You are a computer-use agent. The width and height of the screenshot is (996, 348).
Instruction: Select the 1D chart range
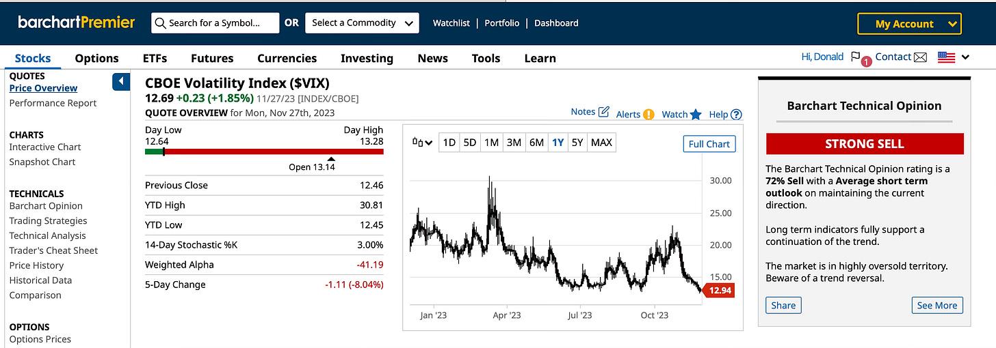(x=449, y=143)
